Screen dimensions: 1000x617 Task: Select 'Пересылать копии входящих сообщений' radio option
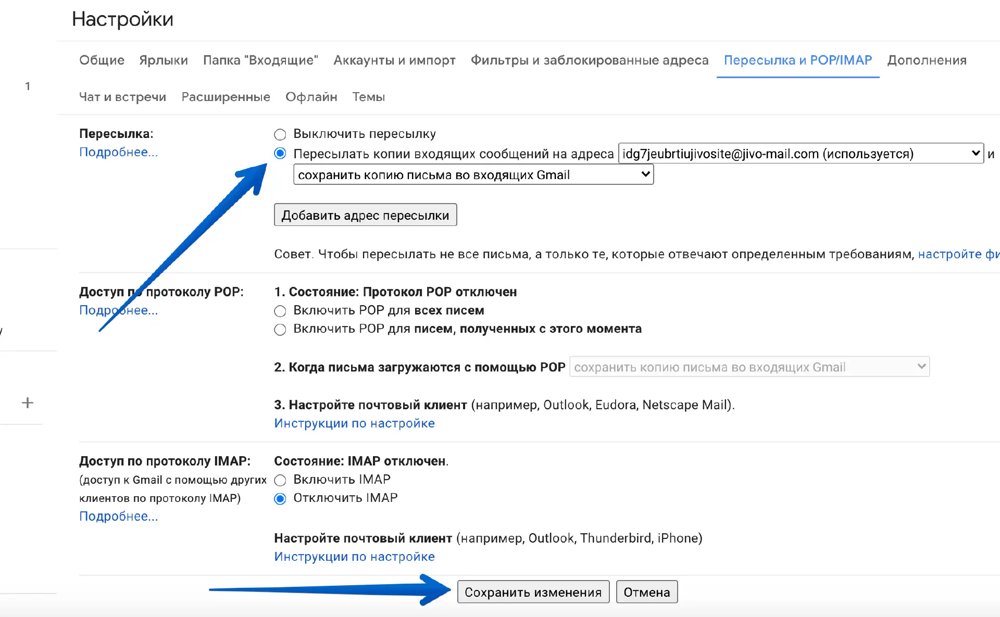click(x=280, y=154)
